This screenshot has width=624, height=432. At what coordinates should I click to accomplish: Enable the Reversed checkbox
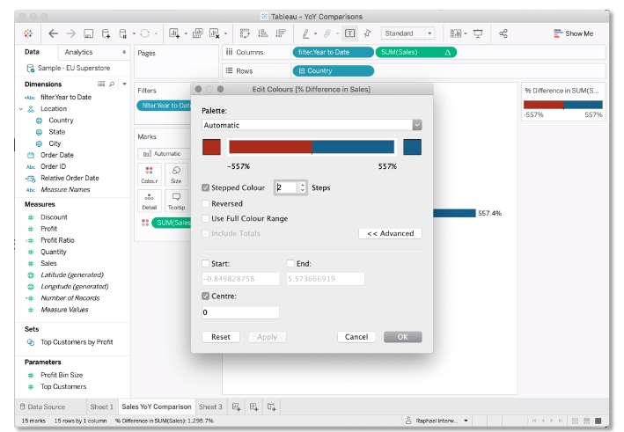pos(205,203)
